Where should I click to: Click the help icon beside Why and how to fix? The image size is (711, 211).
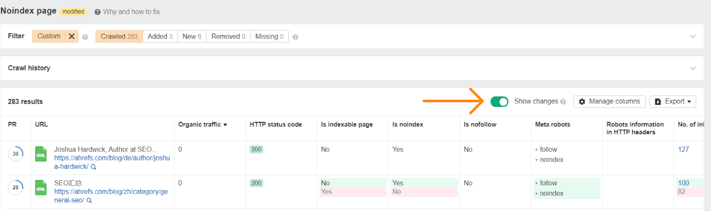(97, 12)
